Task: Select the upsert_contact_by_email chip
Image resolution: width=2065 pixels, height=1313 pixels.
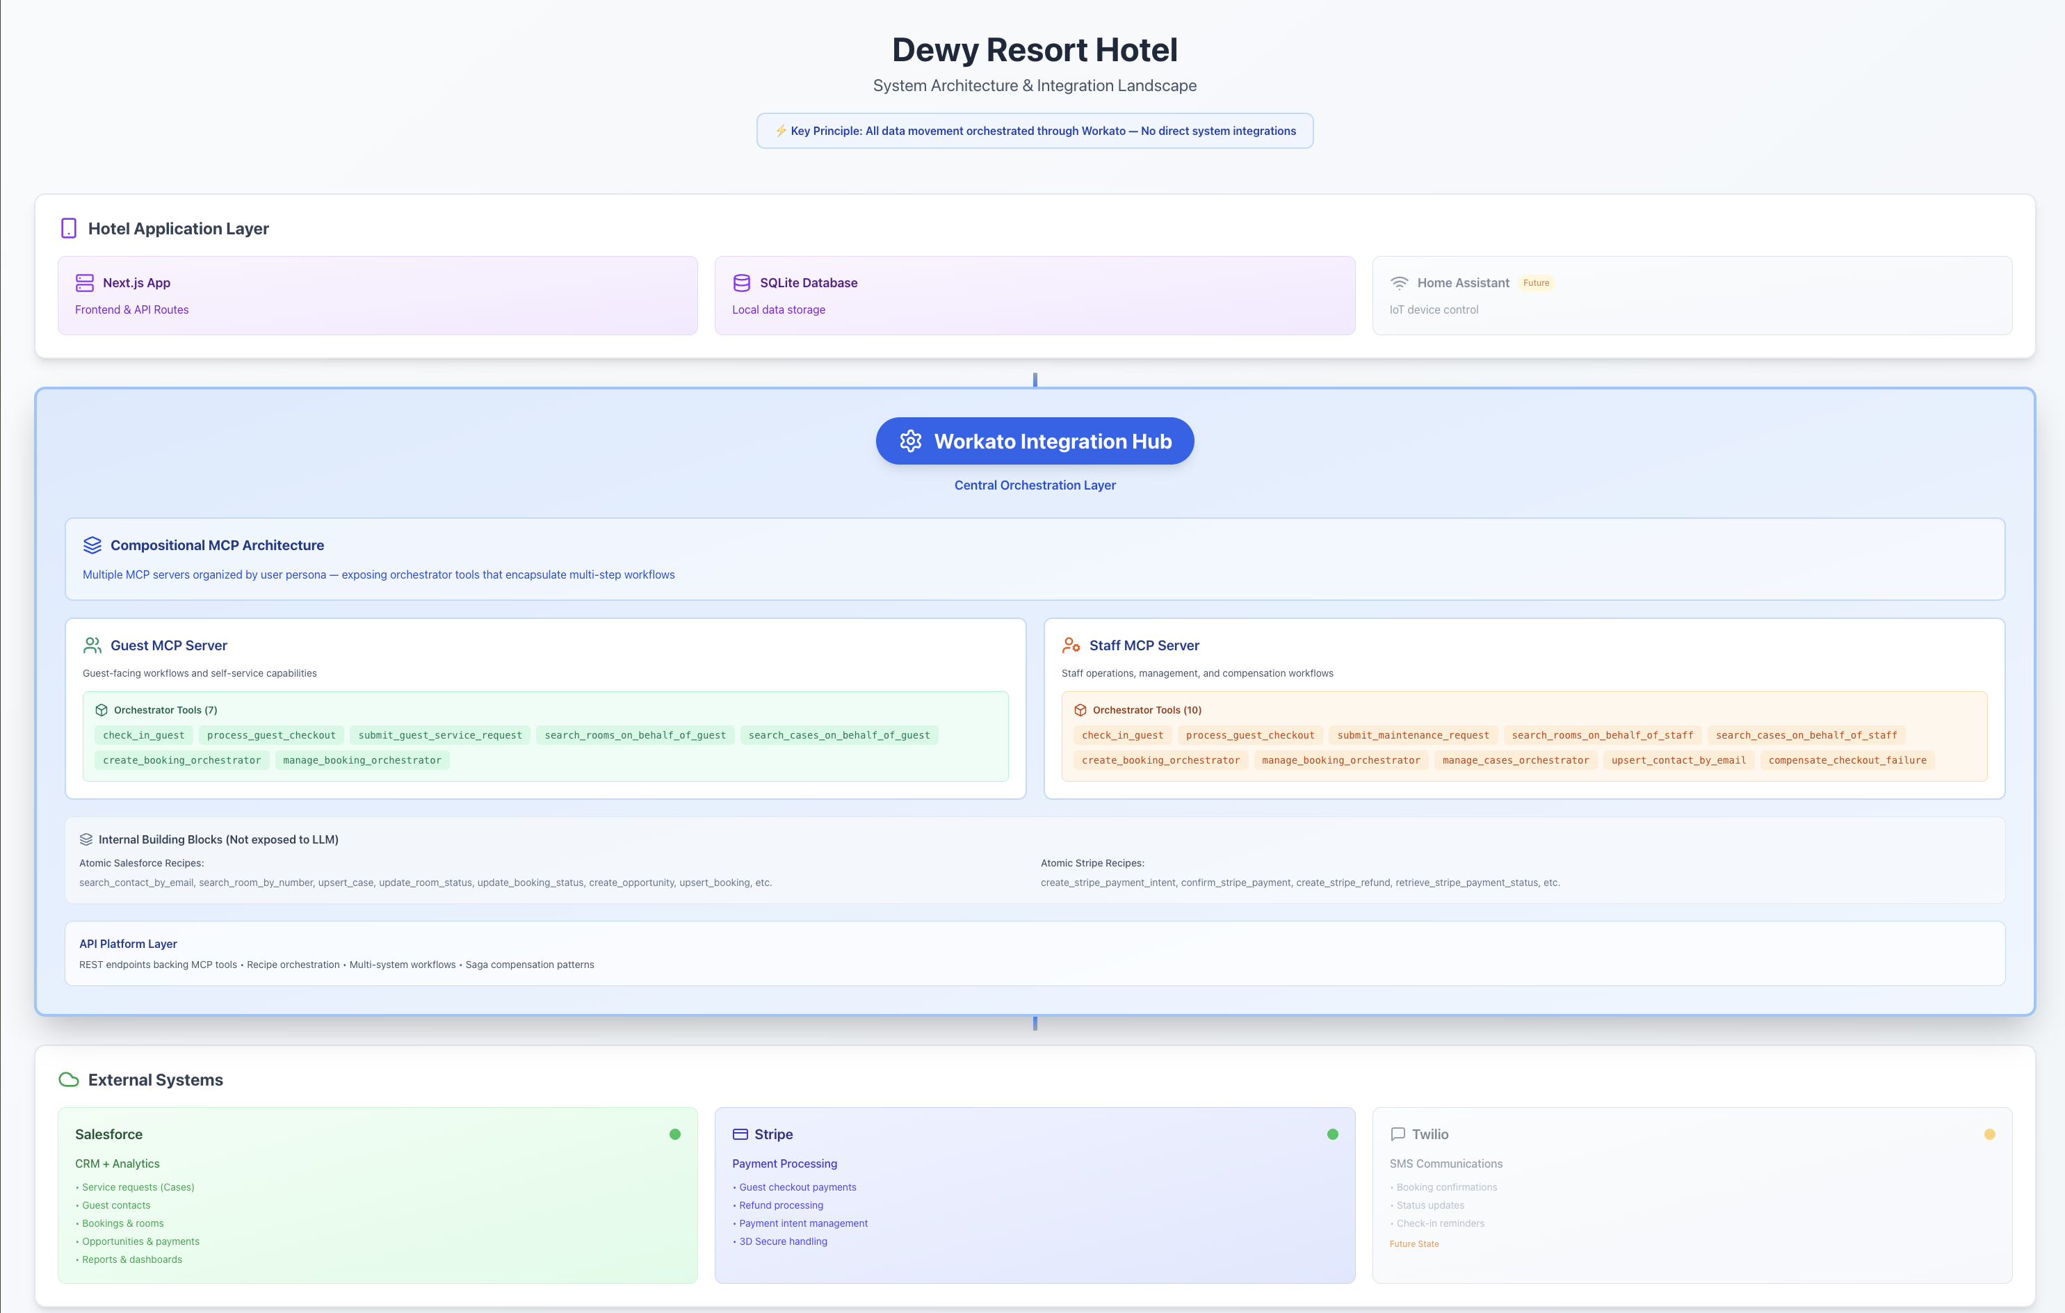Action: (1679, 760)
